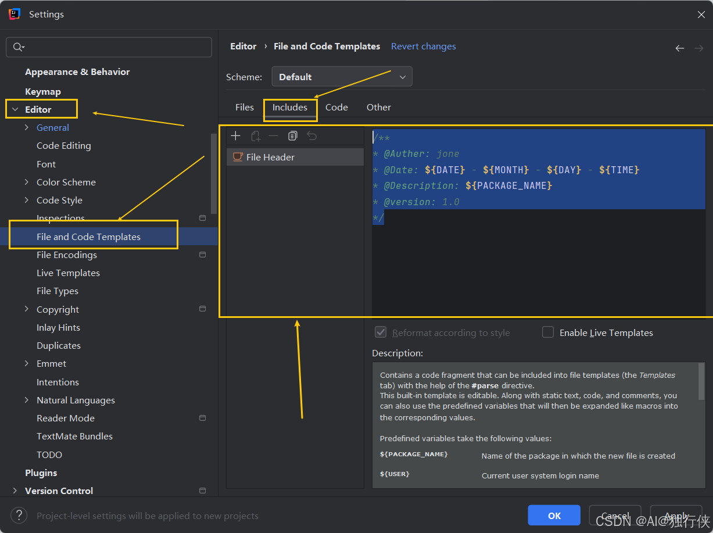The width and height of the screenshot is (713, 533).
Task: Open Font settings
Action: (46, 164)
